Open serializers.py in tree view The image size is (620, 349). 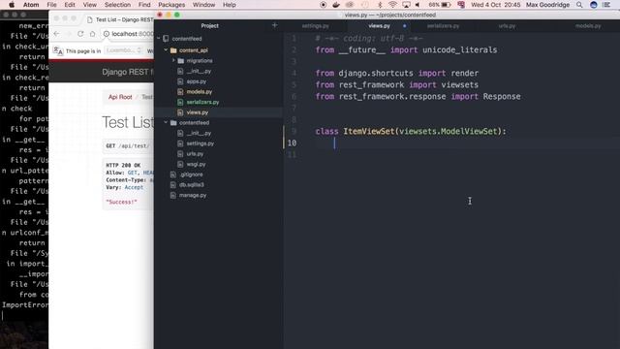click(202, 102)
